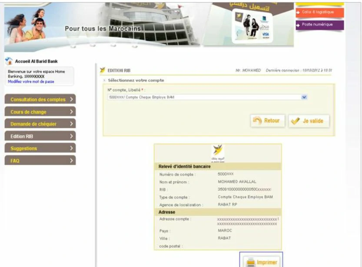The height and width of the screenshot is (267, 362).
Task: Open Cours de change menu
Action: point(40,112)
